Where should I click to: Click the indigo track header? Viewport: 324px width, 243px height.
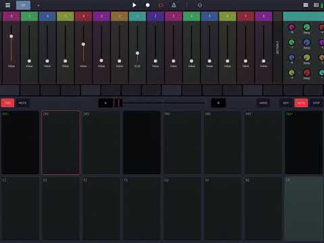tap(155, 16)
